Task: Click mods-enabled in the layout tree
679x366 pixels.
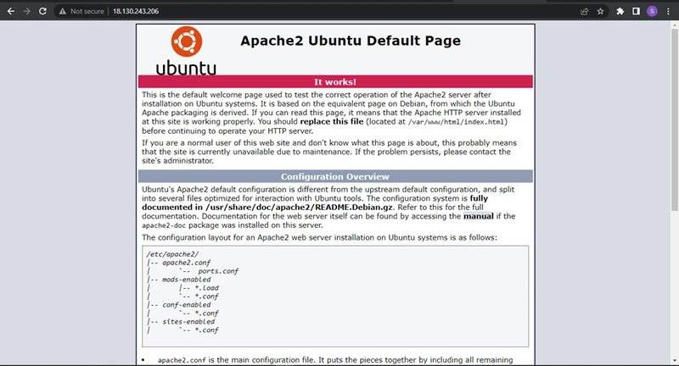Action: tap(186, 280)
